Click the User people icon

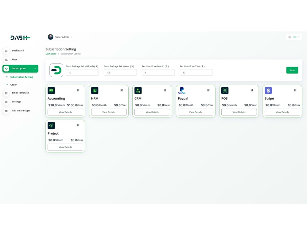pos(6,60)
